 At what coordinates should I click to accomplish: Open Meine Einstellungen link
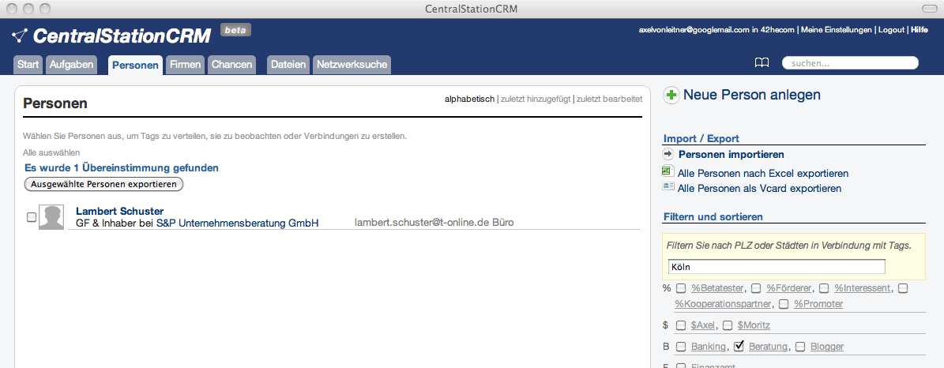tap(837, 30)
